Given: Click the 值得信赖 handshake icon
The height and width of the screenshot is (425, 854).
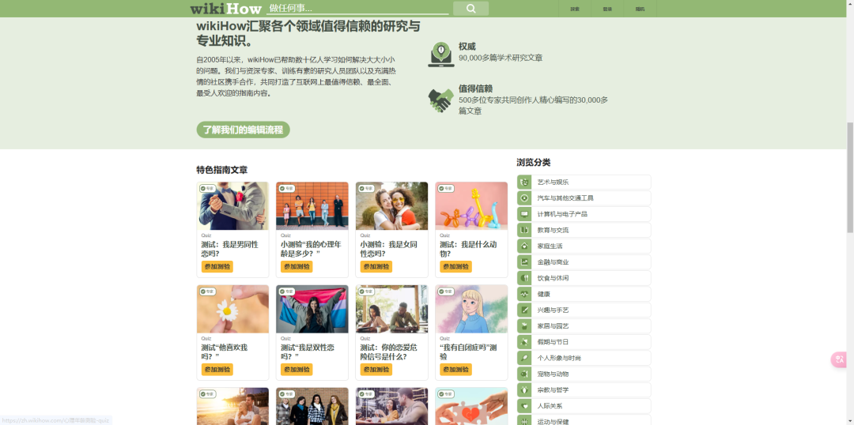Looking at the screenshot, I should pyautogui.click(x=441, y=100).
